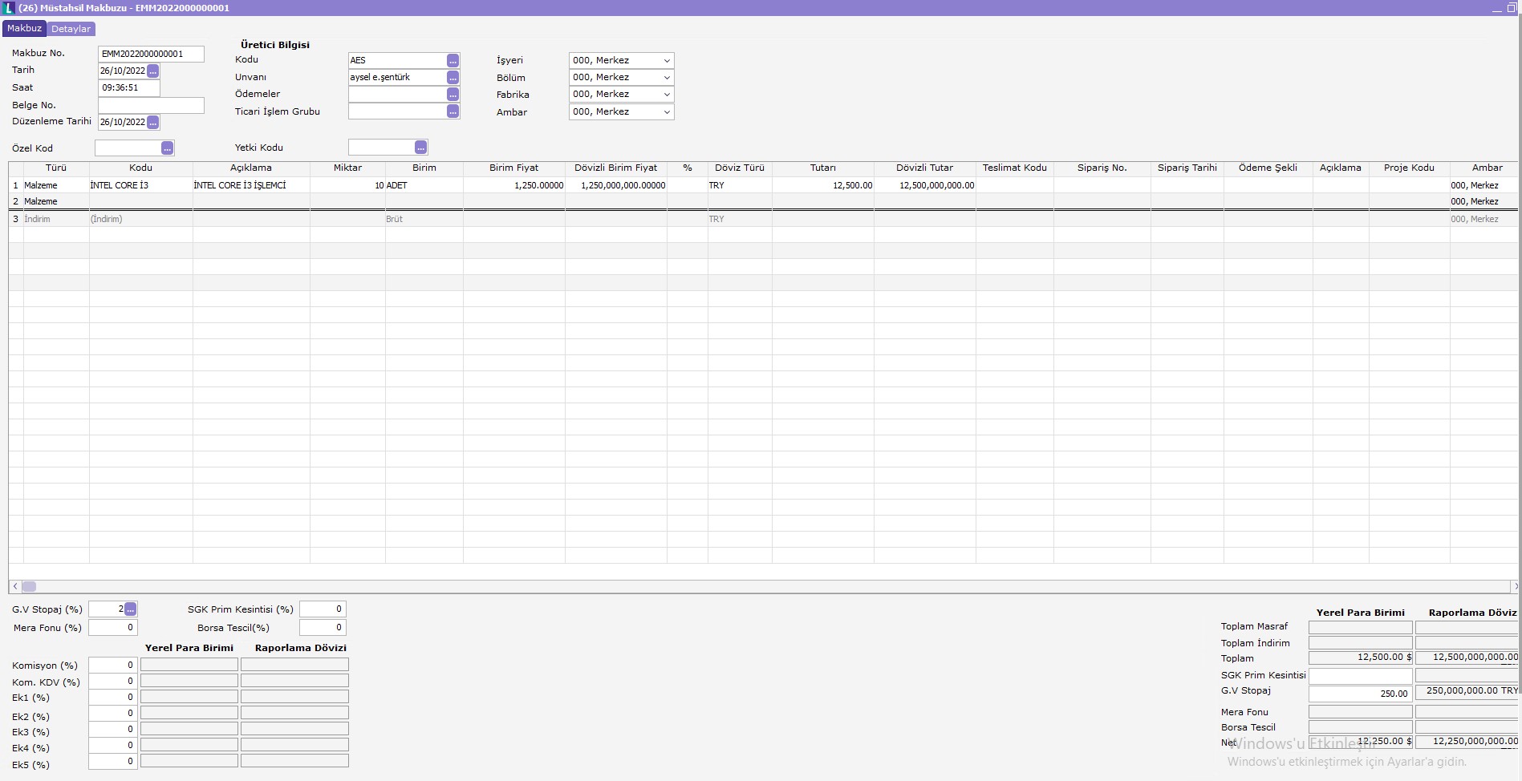The height and width of the screenshot is (781, 1522).
Task: Open the Düzenleme Tarihi date picker button
Action: (x=152, y=123)
